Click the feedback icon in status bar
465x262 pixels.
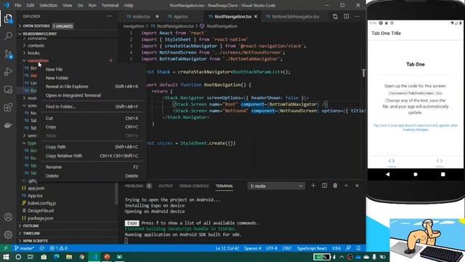[349, 248]
